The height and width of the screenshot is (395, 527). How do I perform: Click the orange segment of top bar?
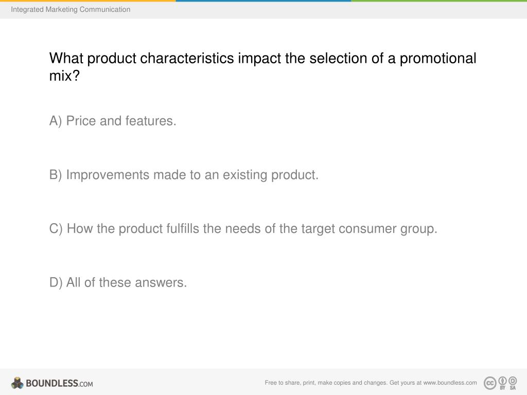87,1
